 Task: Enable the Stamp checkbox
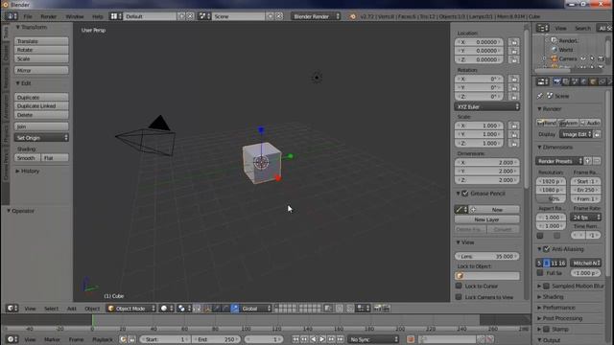click(x=546, y=329)
